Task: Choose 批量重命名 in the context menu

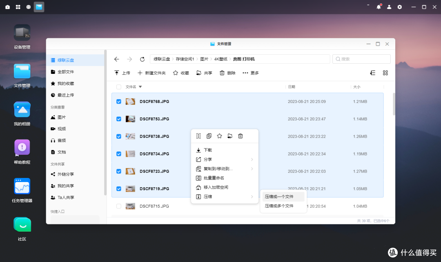Action: click(x=225, y=178)
